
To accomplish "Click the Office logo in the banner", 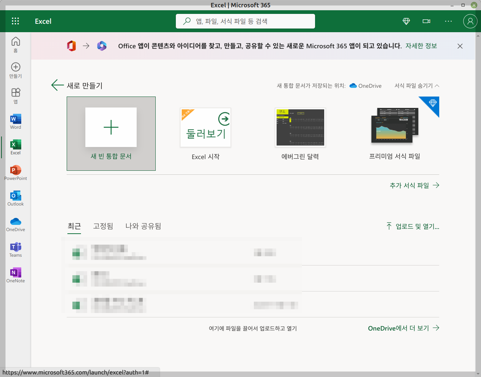I will click(x=71, y=46).
